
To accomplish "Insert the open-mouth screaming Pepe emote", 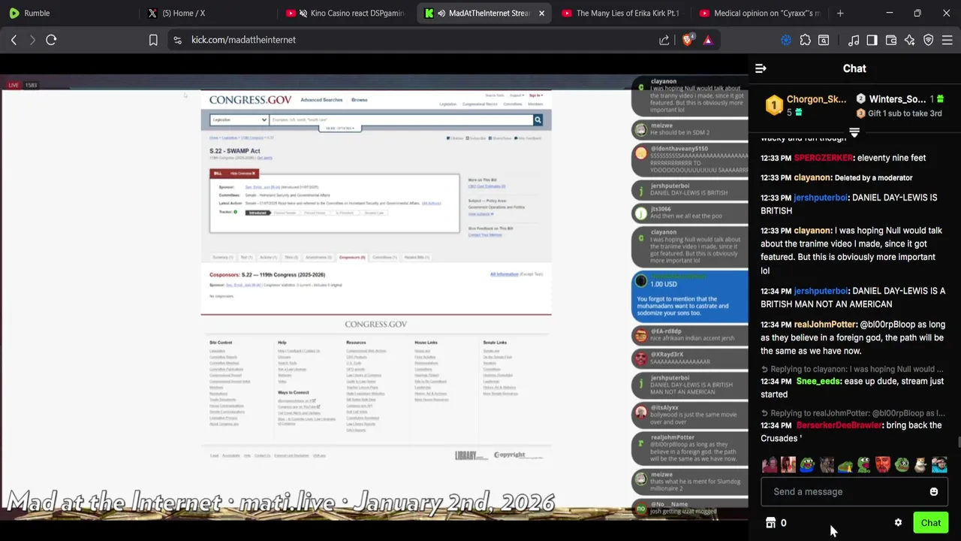I will [863, 465].
